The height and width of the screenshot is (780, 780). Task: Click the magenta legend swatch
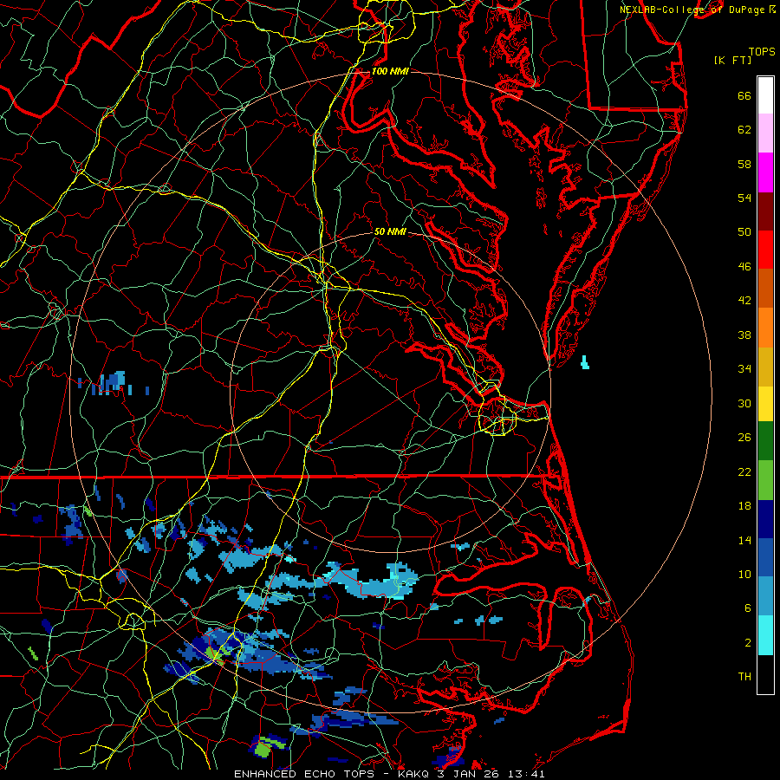click(x=765, y=172)
